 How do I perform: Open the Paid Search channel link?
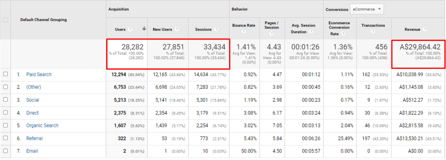(39, 74)
